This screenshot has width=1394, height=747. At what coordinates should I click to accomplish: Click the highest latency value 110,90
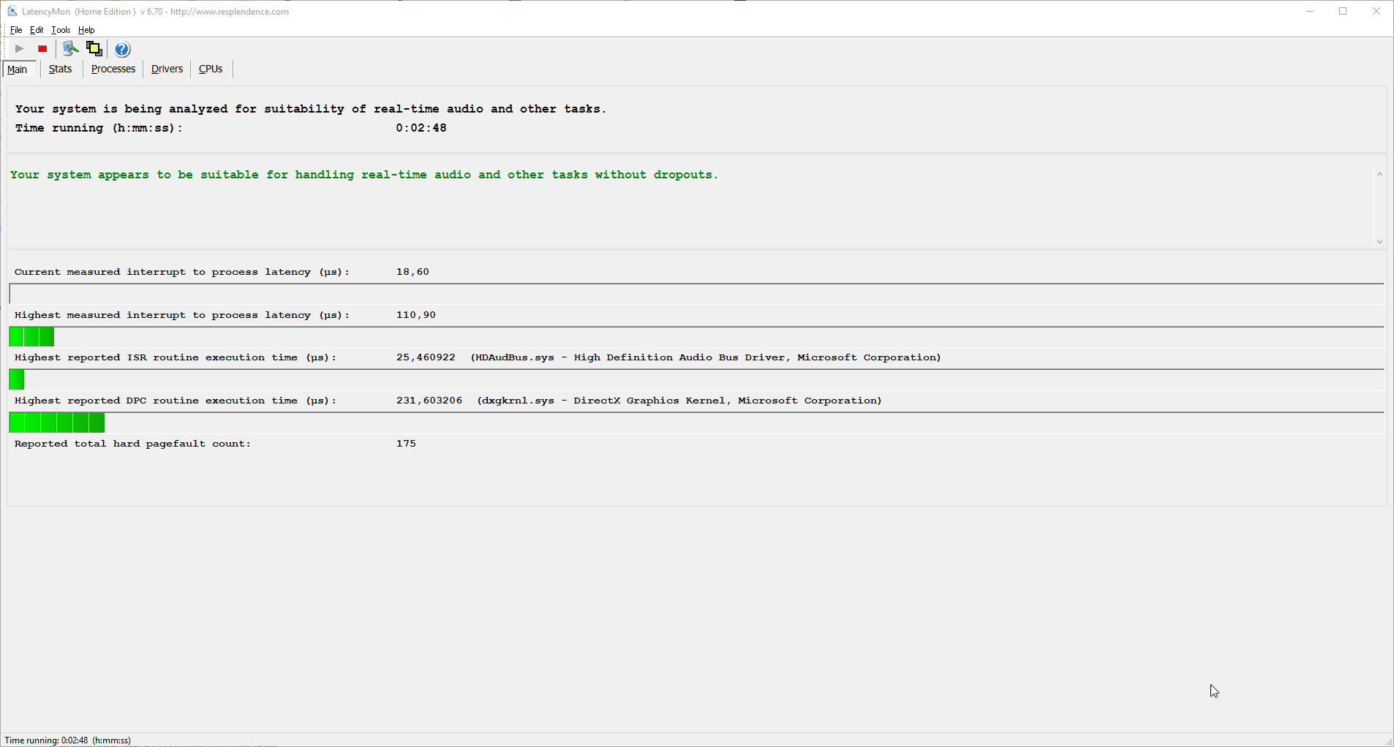(x=416, y=315)
